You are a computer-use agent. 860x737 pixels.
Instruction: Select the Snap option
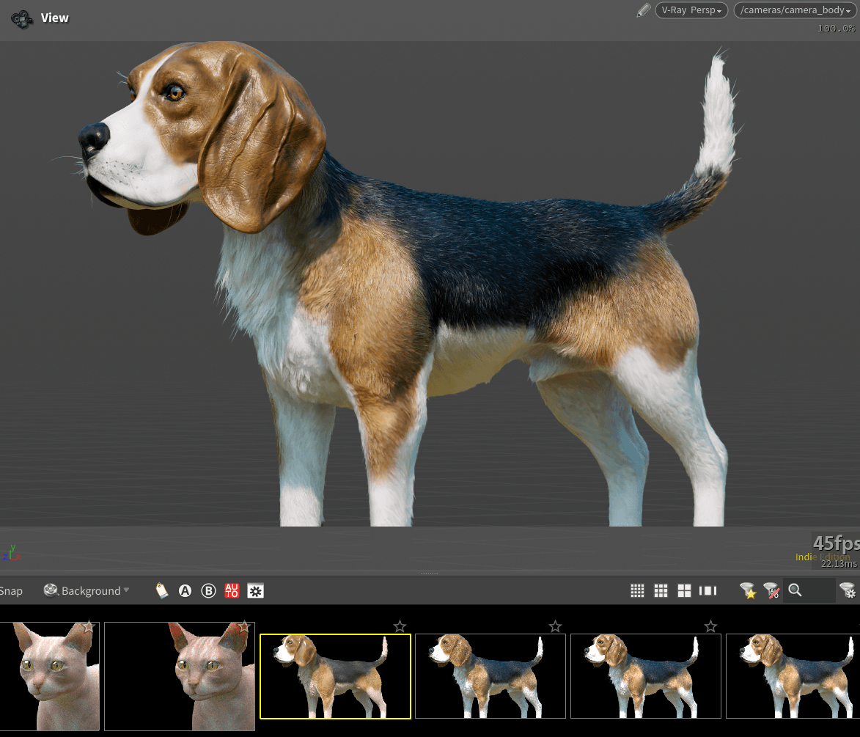pos(10,590)
